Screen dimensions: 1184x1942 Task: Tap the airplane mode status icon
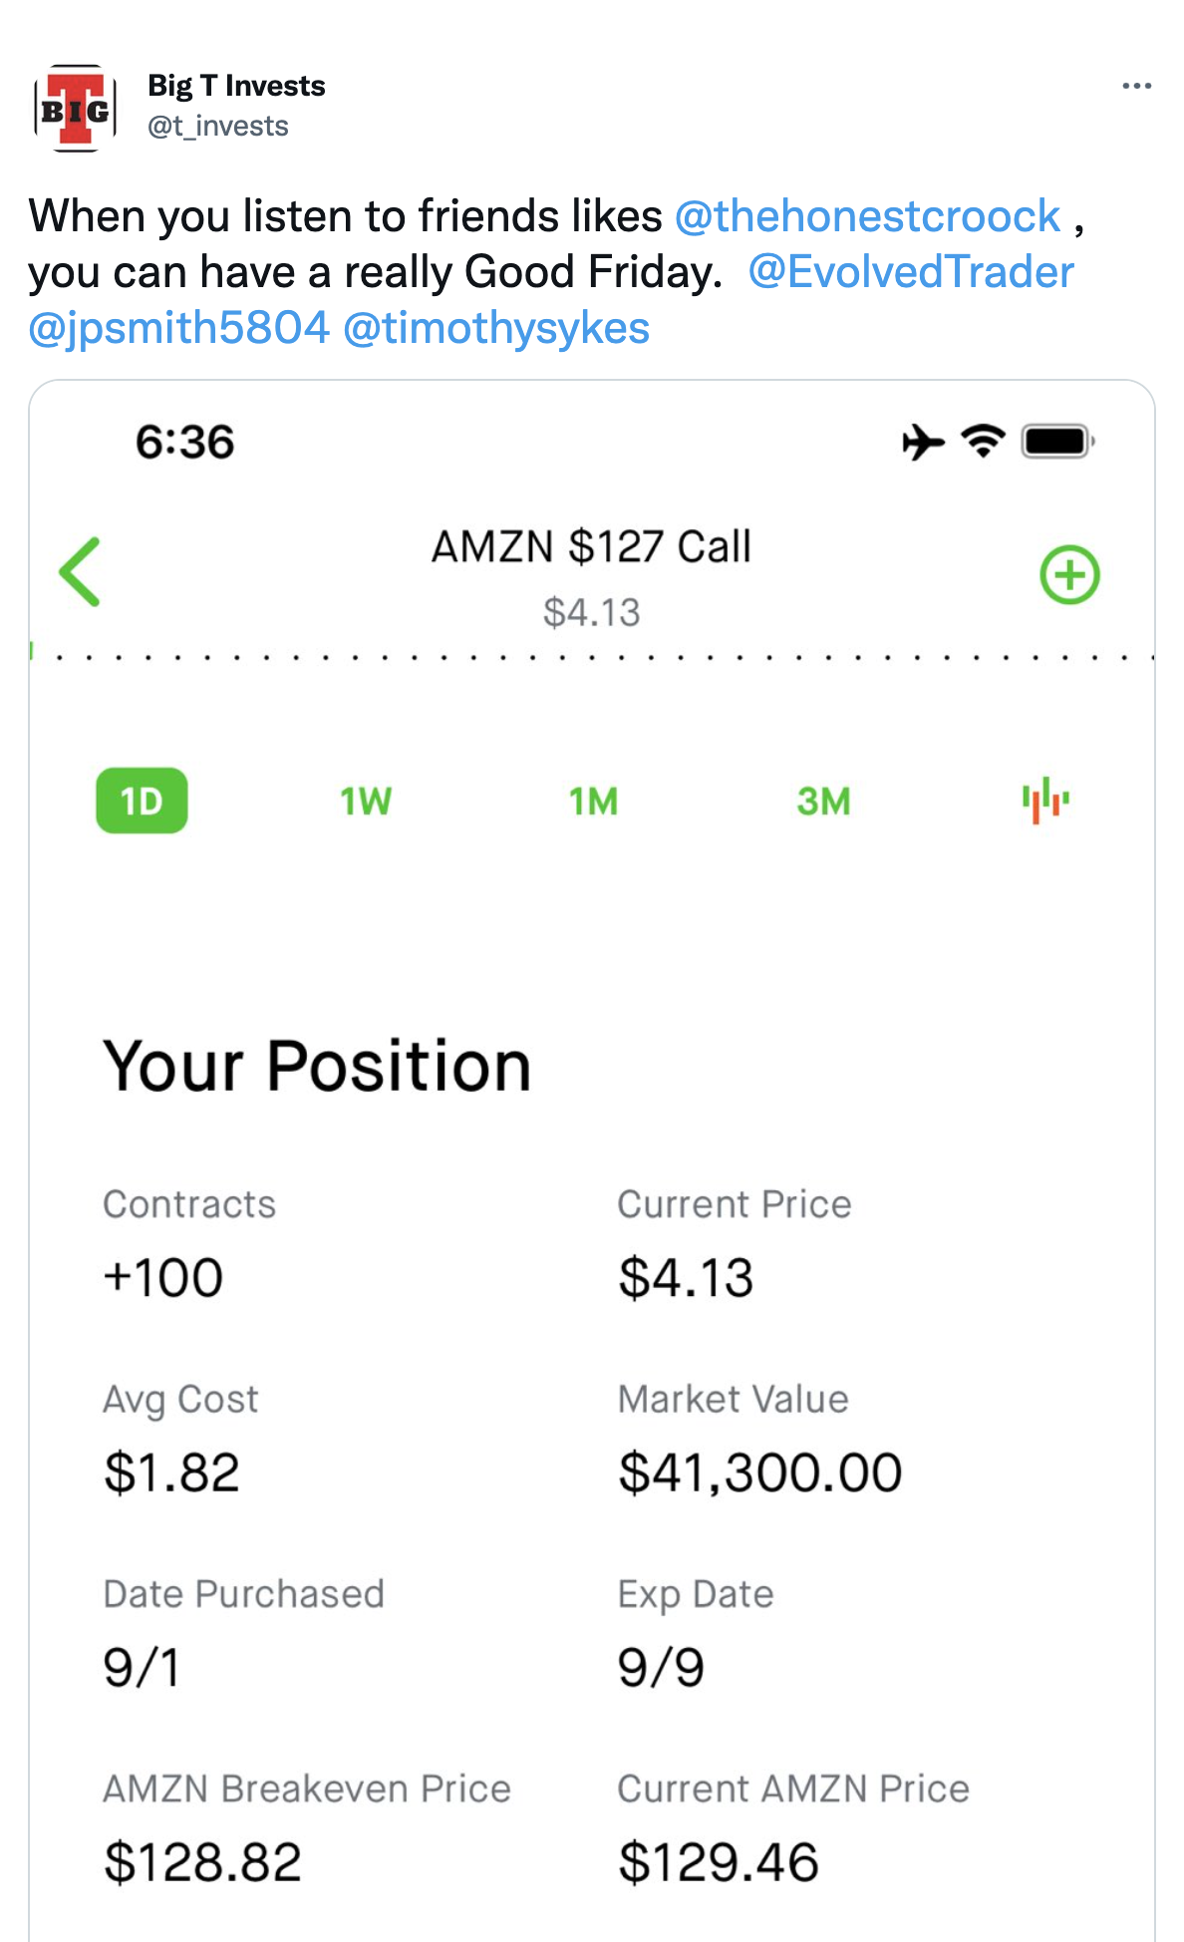click(x=923, y=442)
